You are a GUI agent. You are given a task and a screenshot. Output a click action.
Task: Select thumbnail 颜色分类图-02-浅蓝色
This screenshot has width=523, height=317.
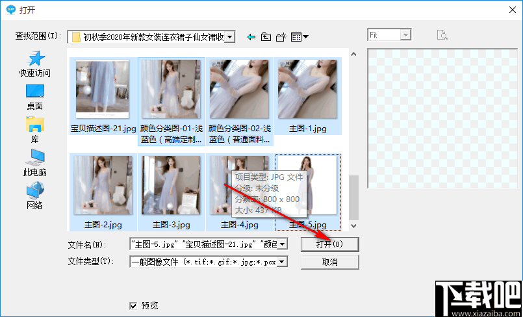tap(239, 90)
